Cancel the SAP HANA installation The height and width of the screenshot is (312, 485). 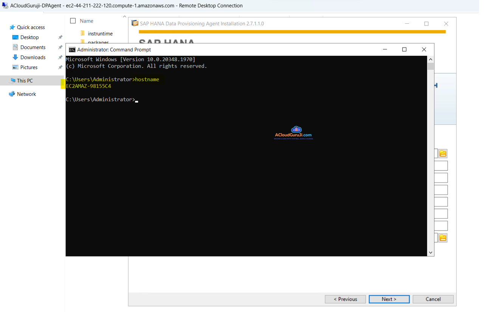pyautogui.click(x=433, y=299)
